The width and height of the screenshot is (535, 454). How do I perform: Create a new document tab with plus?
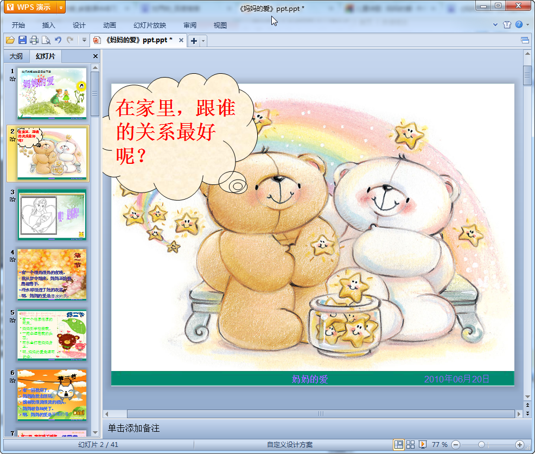tap(194, 41)
